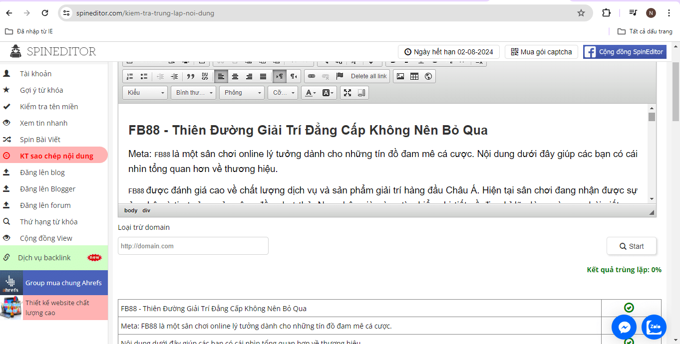Click Mua gói captcha button
Image resolution: width=680 pixels, height=344 pixels.
click(x=541, y=52)
